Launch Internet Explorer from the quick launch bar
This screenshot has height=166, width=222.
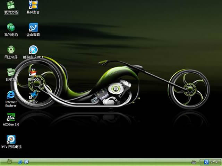pos(20,162)
